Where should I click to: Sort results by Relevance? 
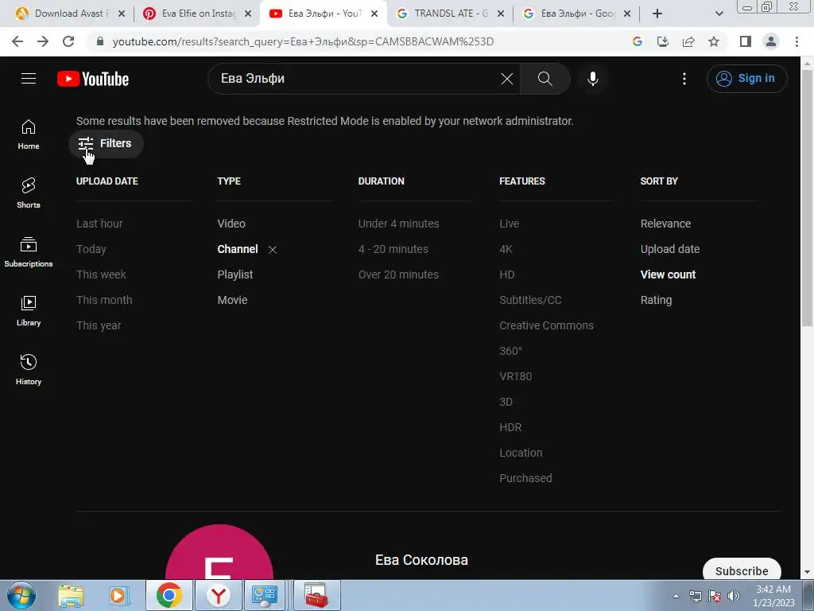pyautogui.click(x=665, y=224)
